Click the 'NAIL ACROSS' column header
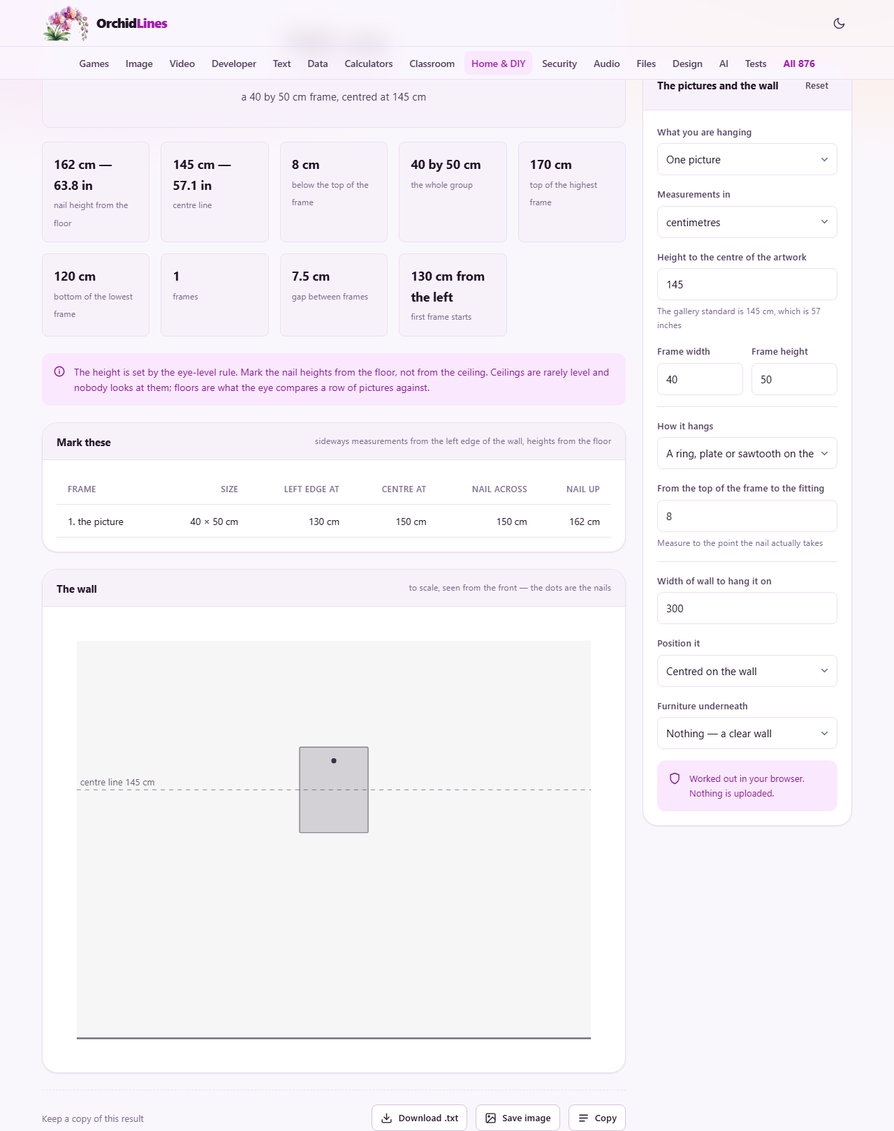The height and width of the screenshot is (1131, 894). tap(499, 489)
